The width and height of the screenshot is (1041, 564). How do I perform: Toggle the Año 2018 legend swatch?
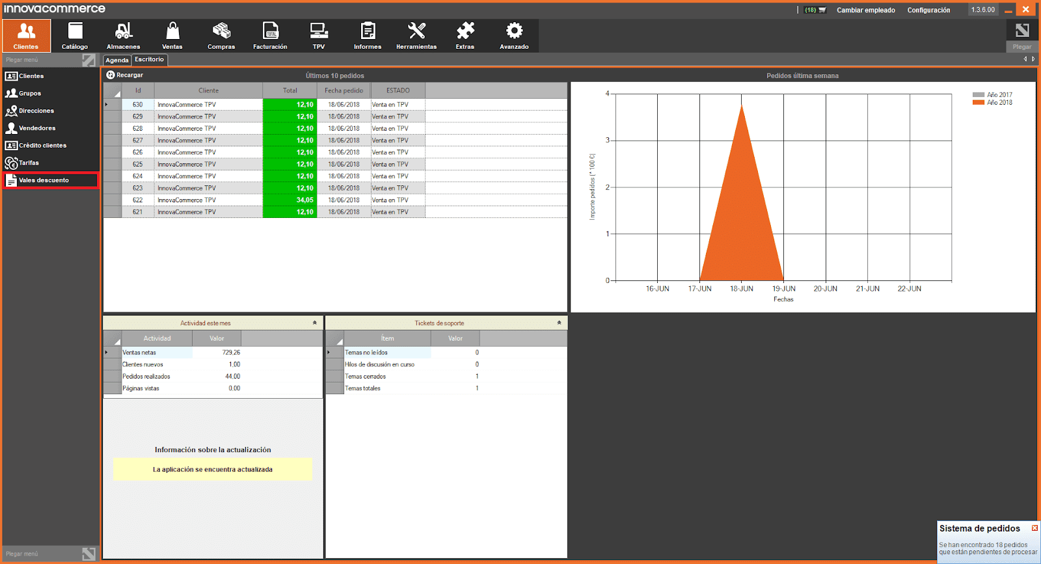point(978,103)
